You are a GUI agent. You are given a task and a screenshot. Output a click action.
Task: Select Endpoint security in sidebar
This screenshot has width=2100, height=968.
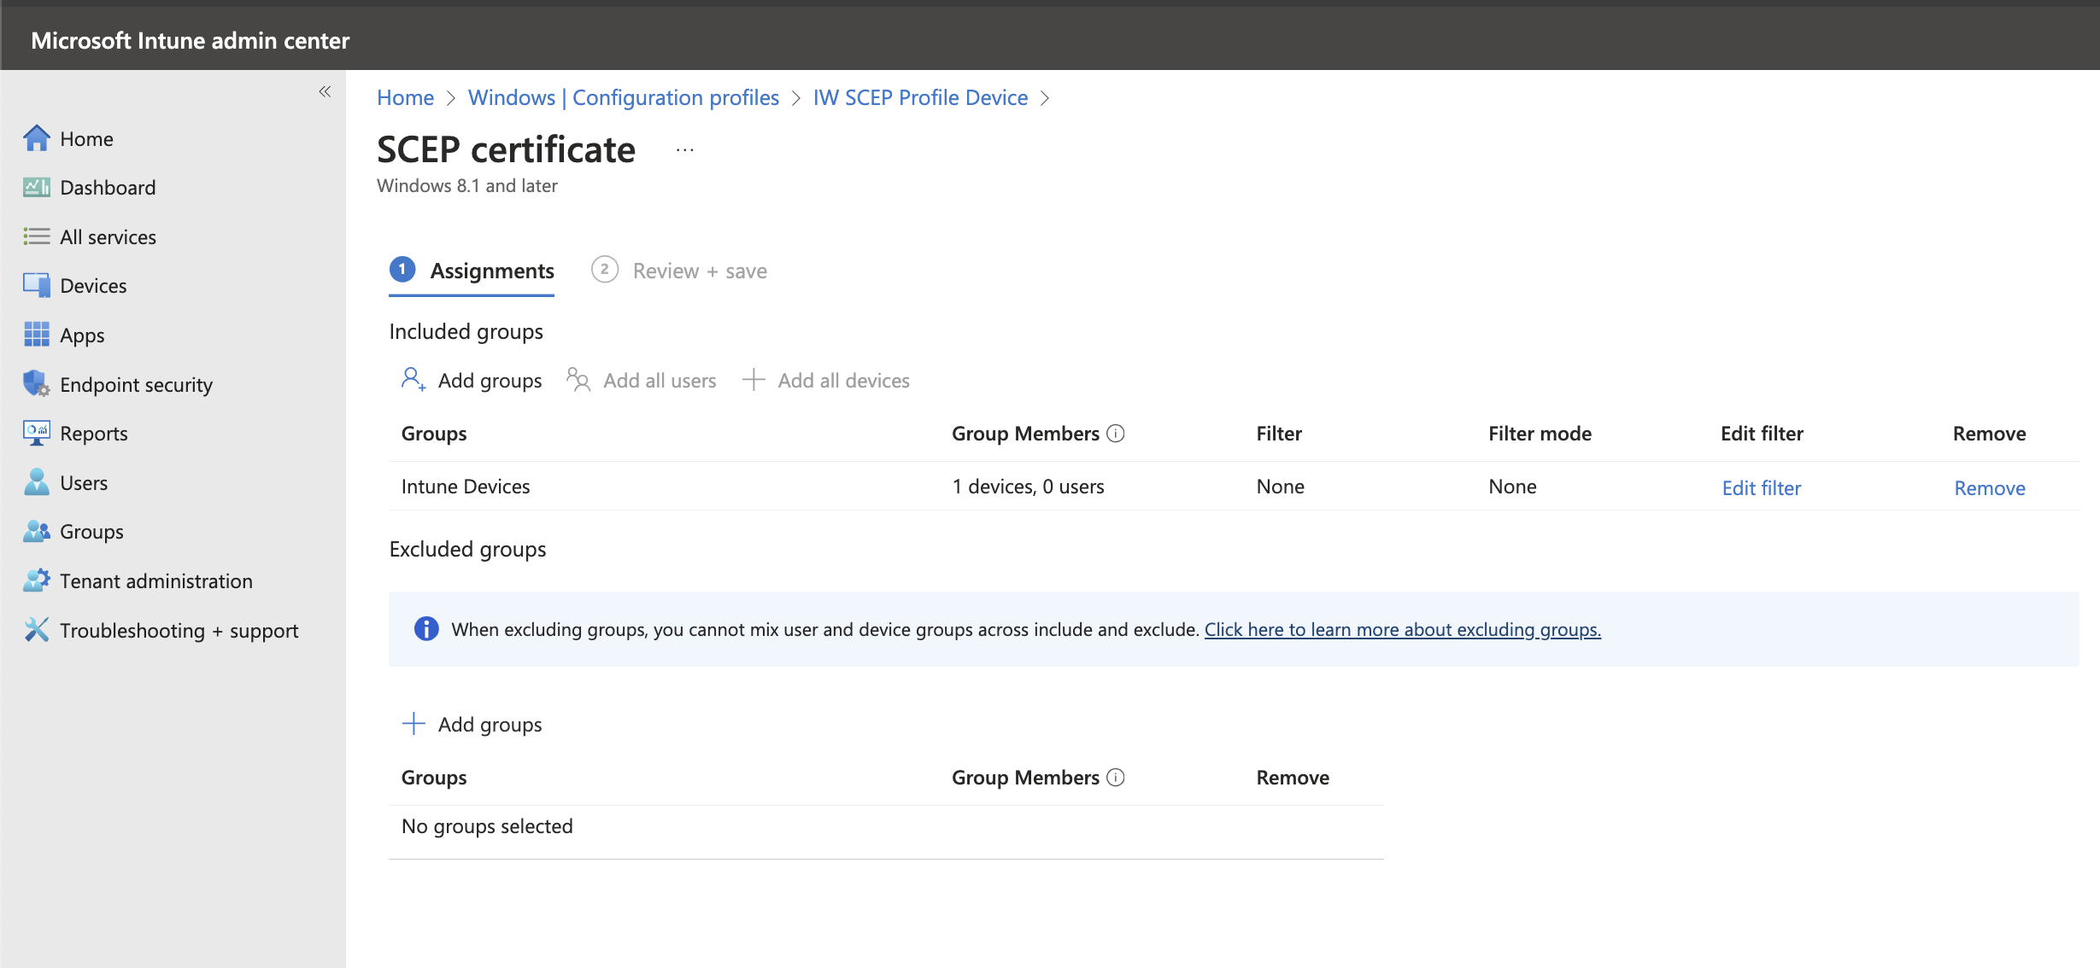coord(137,384)
